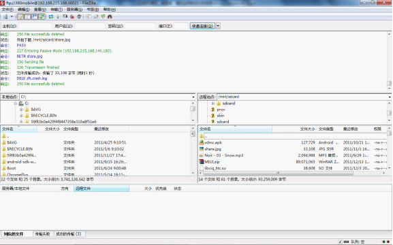Select $RECYCLE.BIN folder icon in local list
393x245 pixels.
point(4,149)
